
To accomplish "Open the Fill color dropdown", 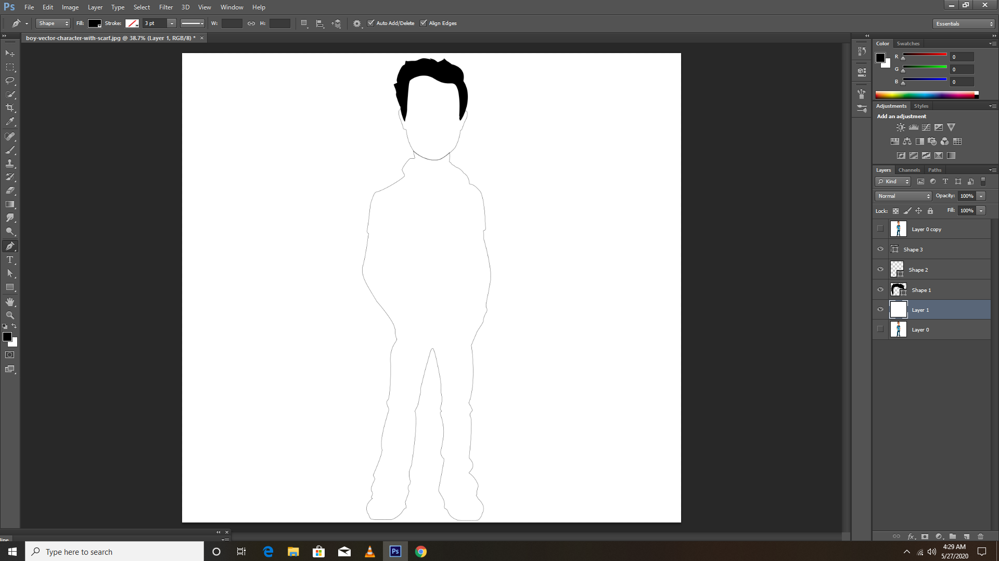I will pyautogui.click(x=95, y=23).
